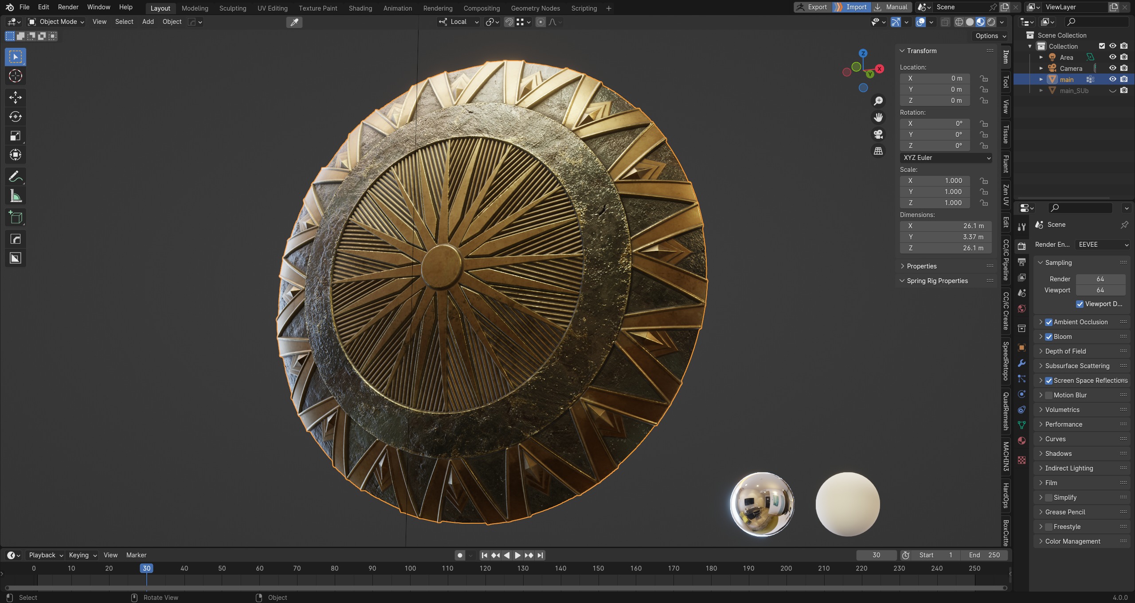Select the Measure tool
This screenshot has height=603, width=1135.
[x=16, y=196]
